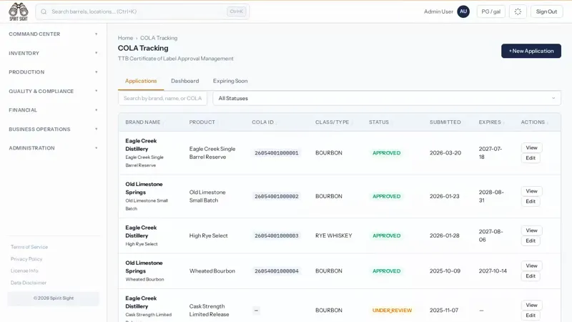Screen dimensions: 572x322
Task: Open the All Statuses dropdown
Action: click(387, 98)
